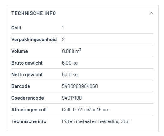The image size is (164, 136).
Task: Click the Poten metaal en bekleding Stof text
Action: (x=96, y=121)
